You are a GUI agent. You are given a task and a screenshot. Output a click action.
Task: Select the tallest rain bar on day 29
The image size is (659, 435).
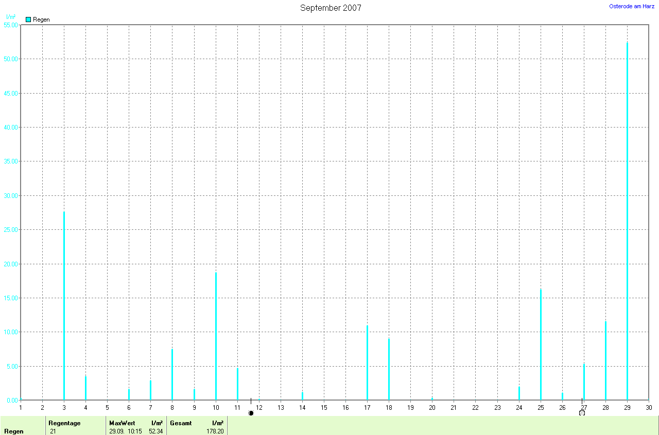627,221
